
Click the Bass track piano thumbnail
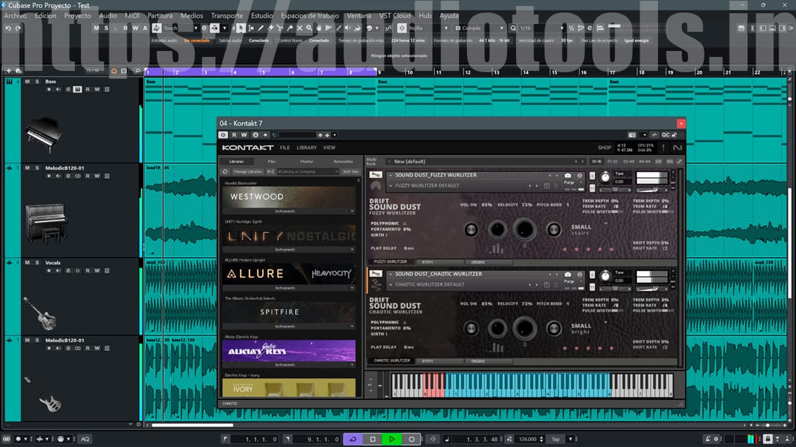pyautogui.click(x=44, y=134)
